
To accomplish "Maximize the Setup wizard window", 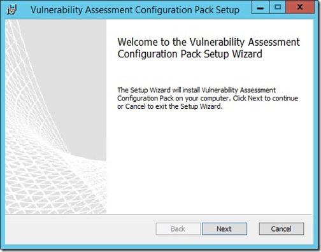I will click(278, 7).
